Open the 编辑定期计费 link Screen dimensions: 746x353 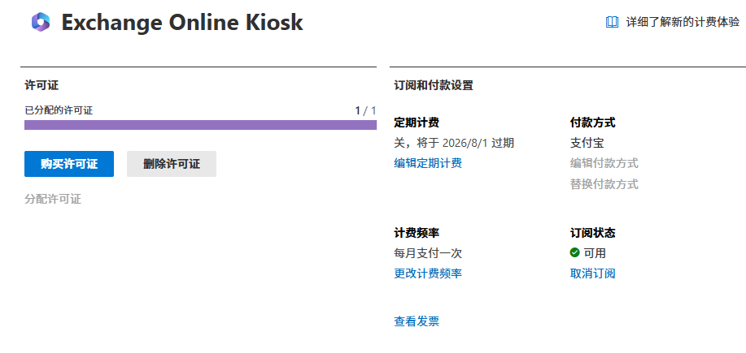428,163
